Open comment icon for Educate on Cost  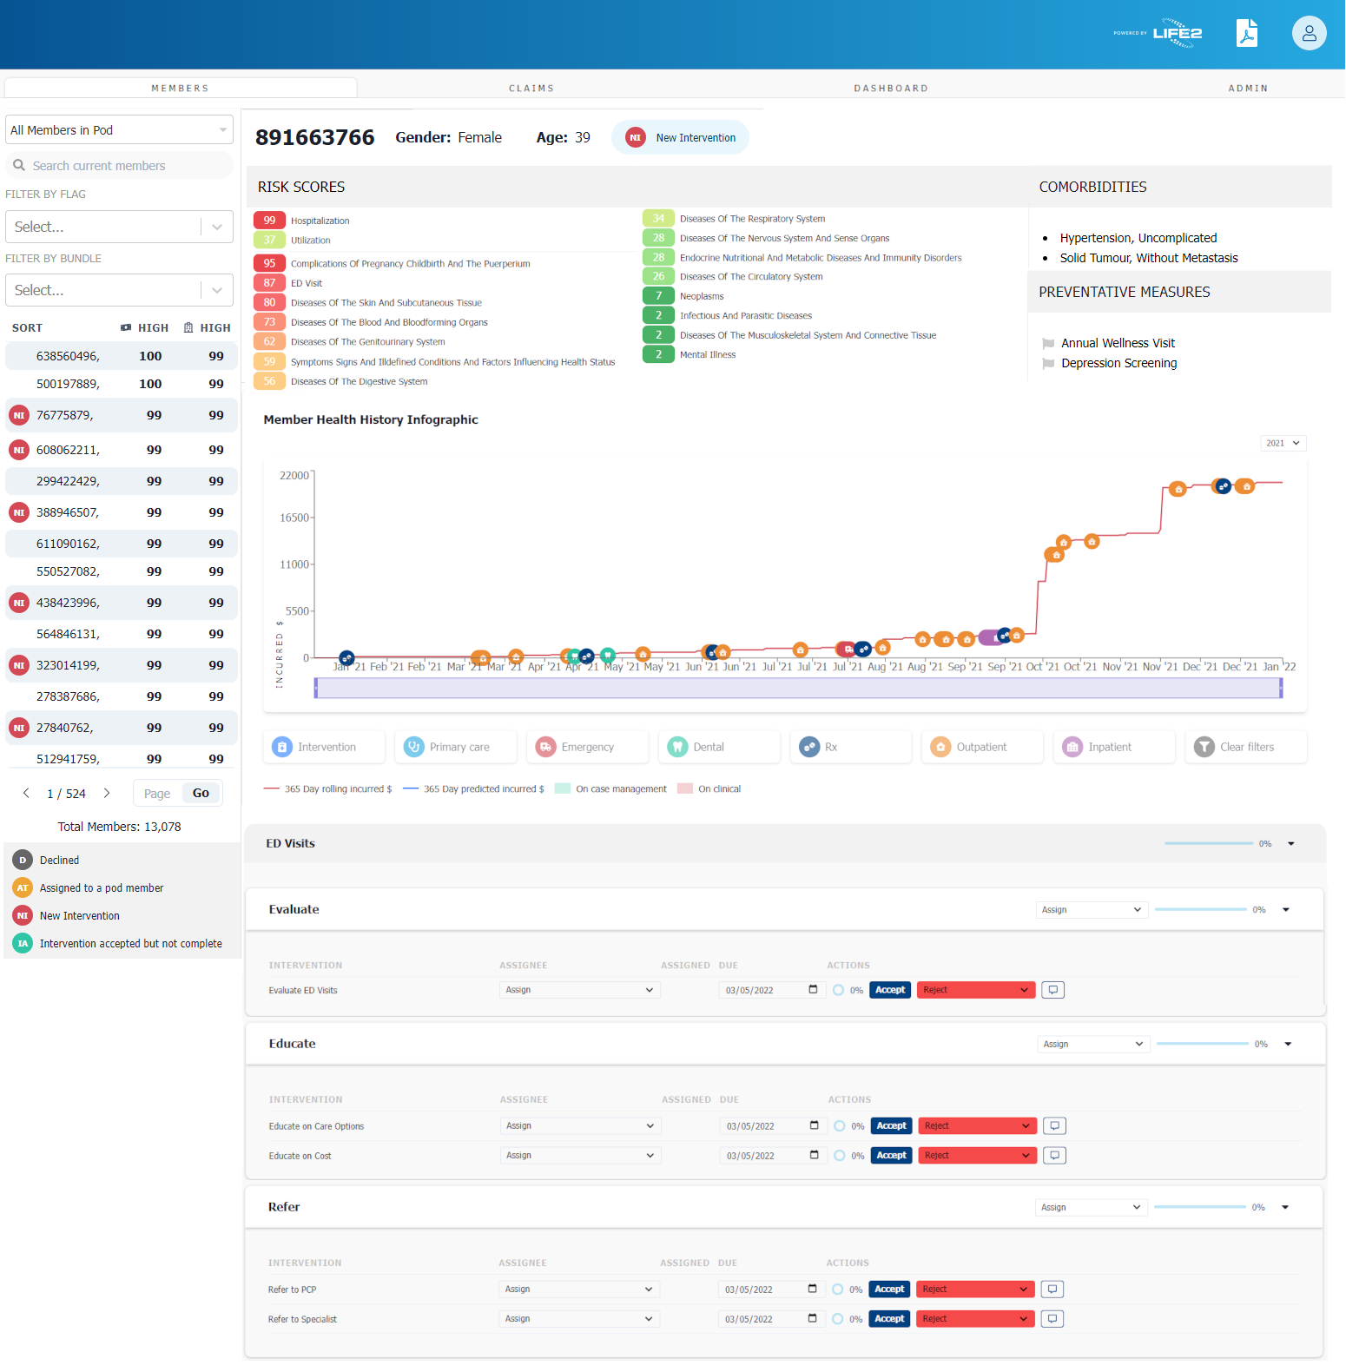(x=1054, y=1155)
